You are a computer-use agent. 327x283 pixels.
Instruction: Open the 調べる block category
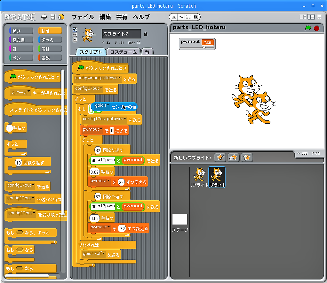(x=50, y=40)
